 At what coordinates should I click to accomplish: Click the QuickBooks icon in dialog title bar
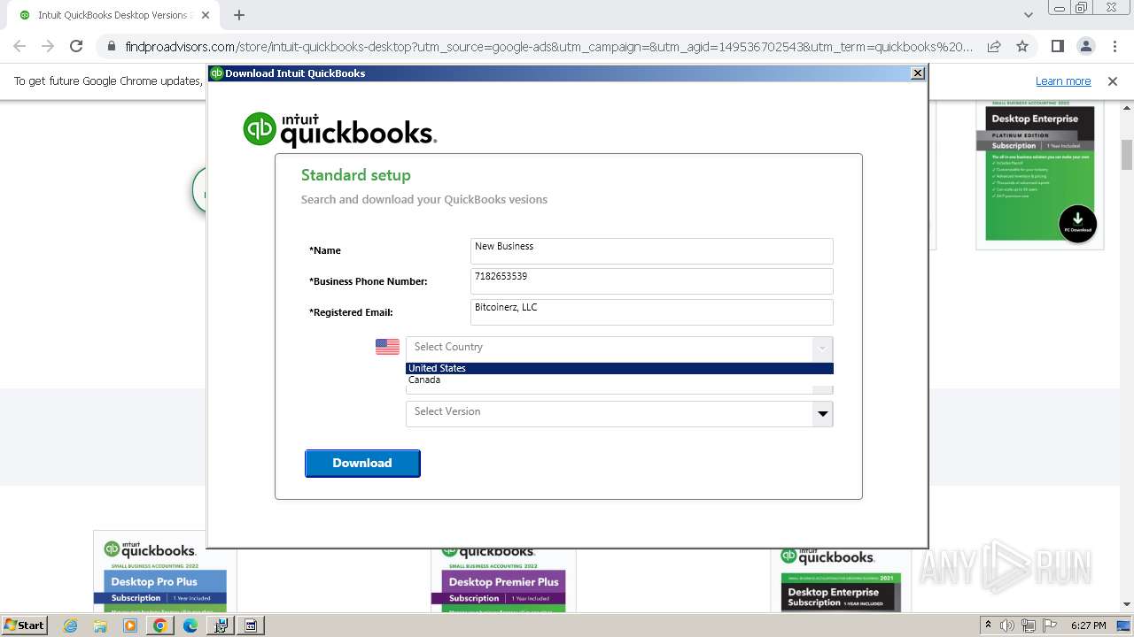(216, 73)
